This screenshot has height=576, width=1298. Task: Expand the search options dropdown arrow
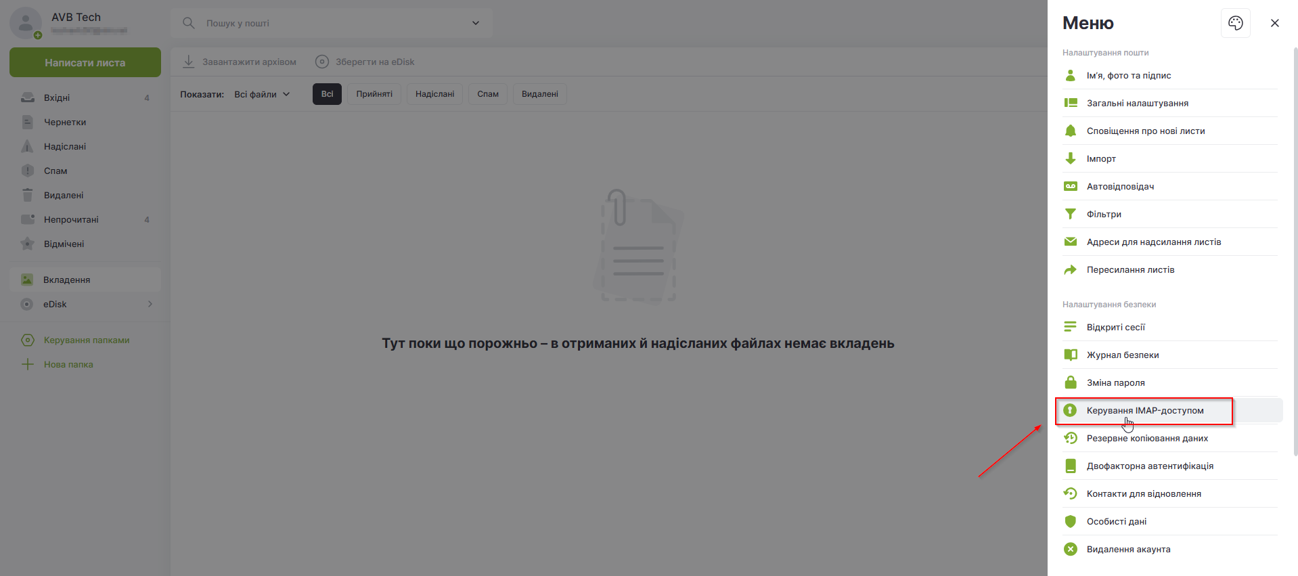[476, 23]
